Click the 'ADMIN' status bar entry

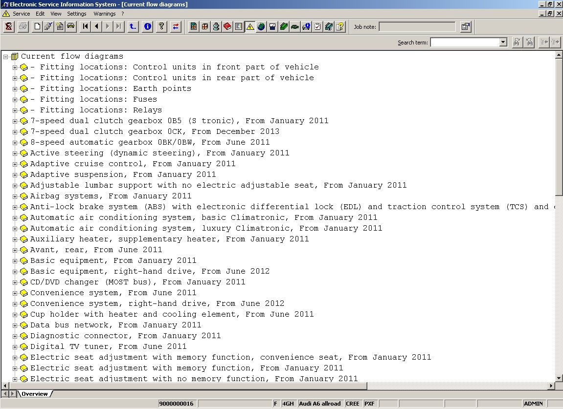(x=533, y=404)
